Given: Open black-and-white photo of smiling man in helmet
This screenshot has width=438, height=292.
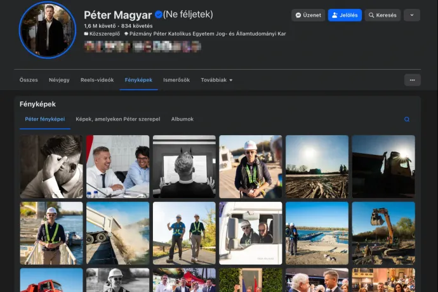Looking at the screenshot, I should [x=118, y=281].
